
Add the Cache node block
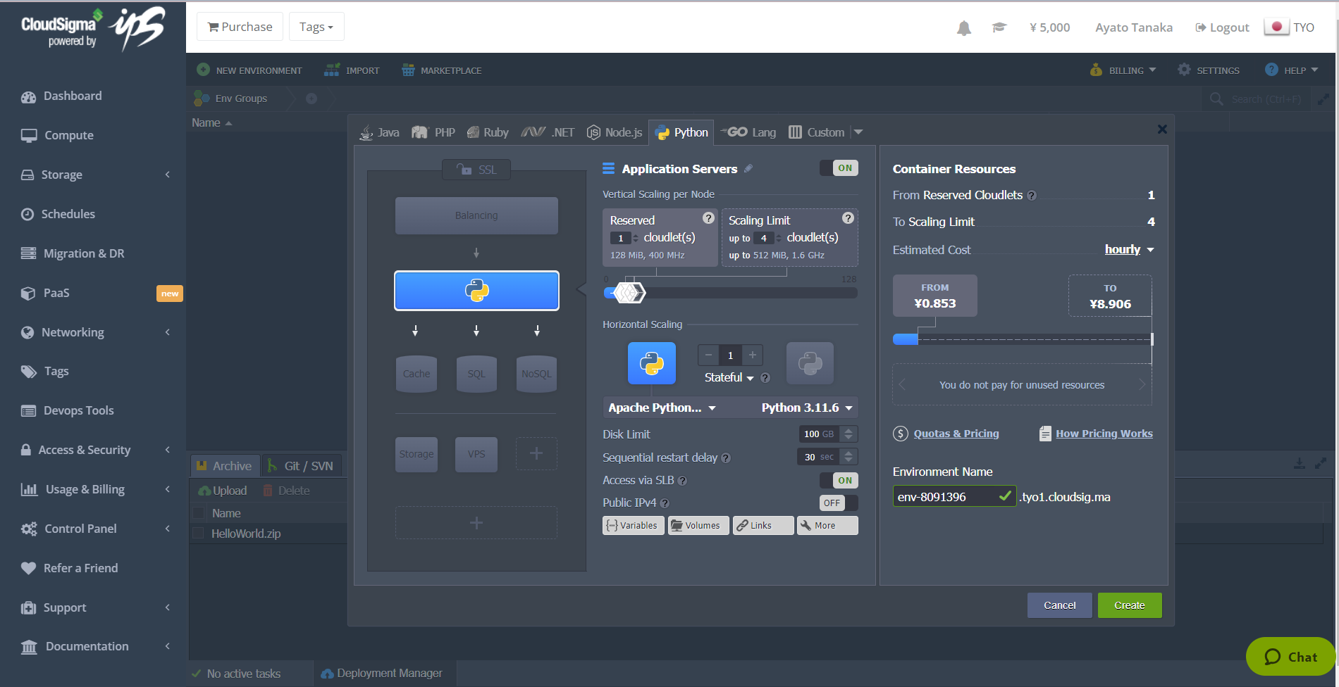tap(416, 374)
